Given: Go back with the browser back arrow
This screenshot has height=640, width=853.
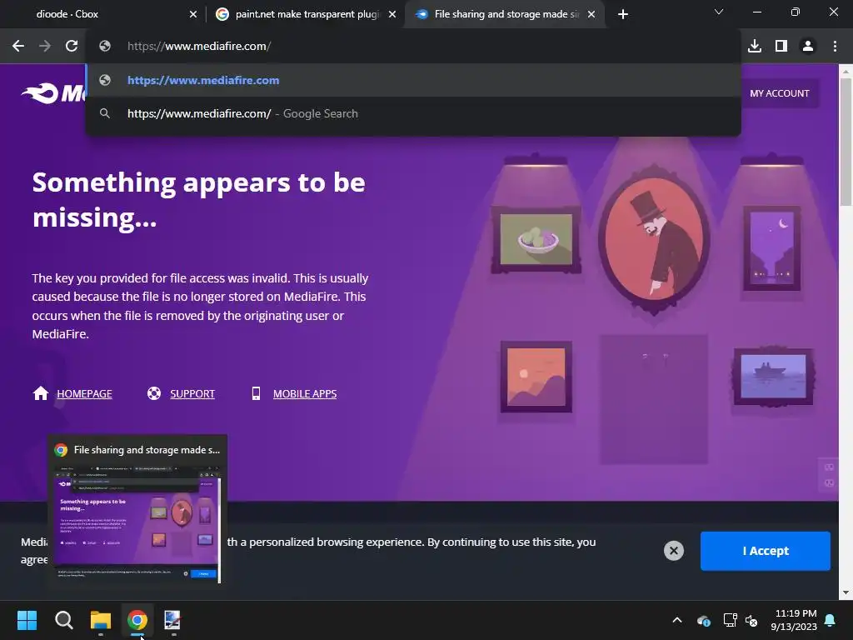Looking at the screenshot, I should click(18, 47).
